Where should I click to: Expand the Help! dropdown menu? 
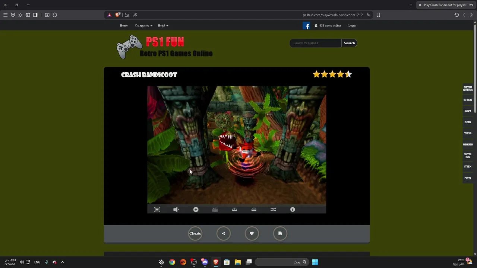click(163, 26)
